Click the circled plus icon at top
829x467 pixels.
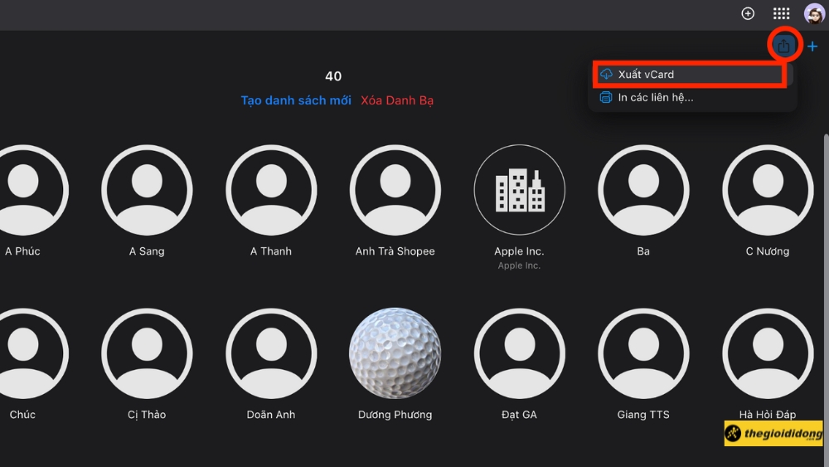(x=748, y=13)
